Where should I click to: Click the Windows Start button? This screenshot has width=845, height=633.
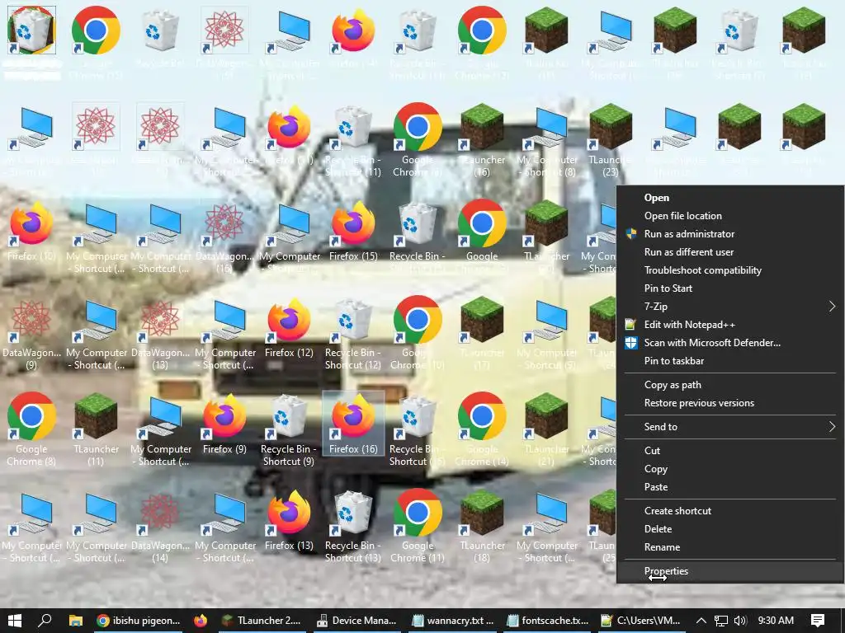pos(15,621)
